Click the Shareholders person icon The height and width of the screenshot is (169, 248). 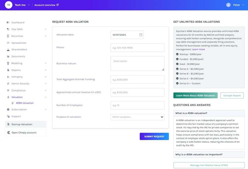pos(8,50)
